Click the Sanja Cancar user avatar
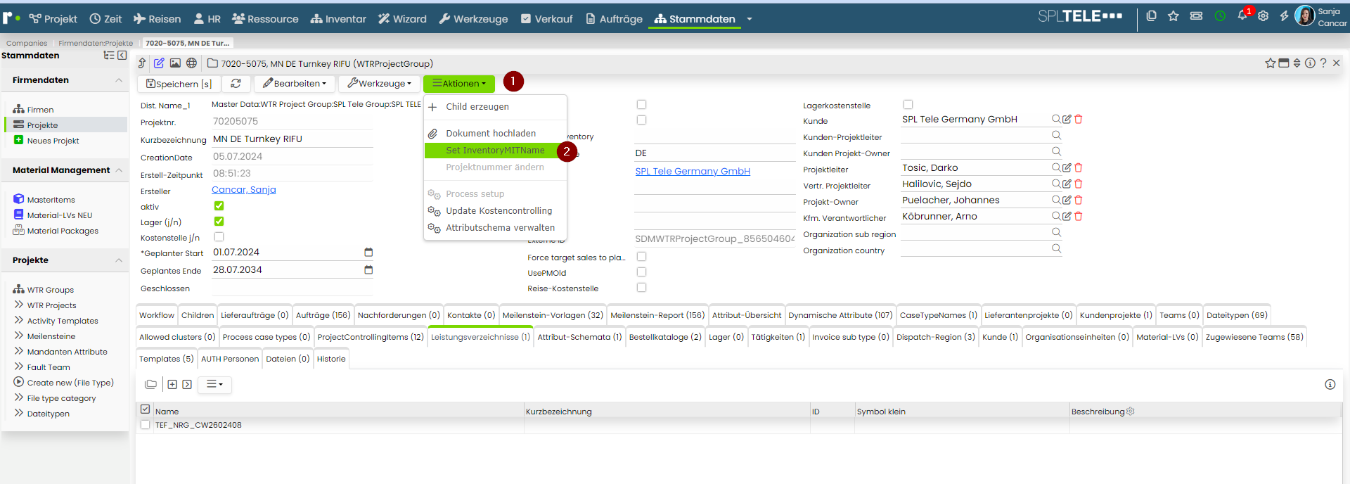This screenshot has height=484, width=1350. coord(1304,15)
